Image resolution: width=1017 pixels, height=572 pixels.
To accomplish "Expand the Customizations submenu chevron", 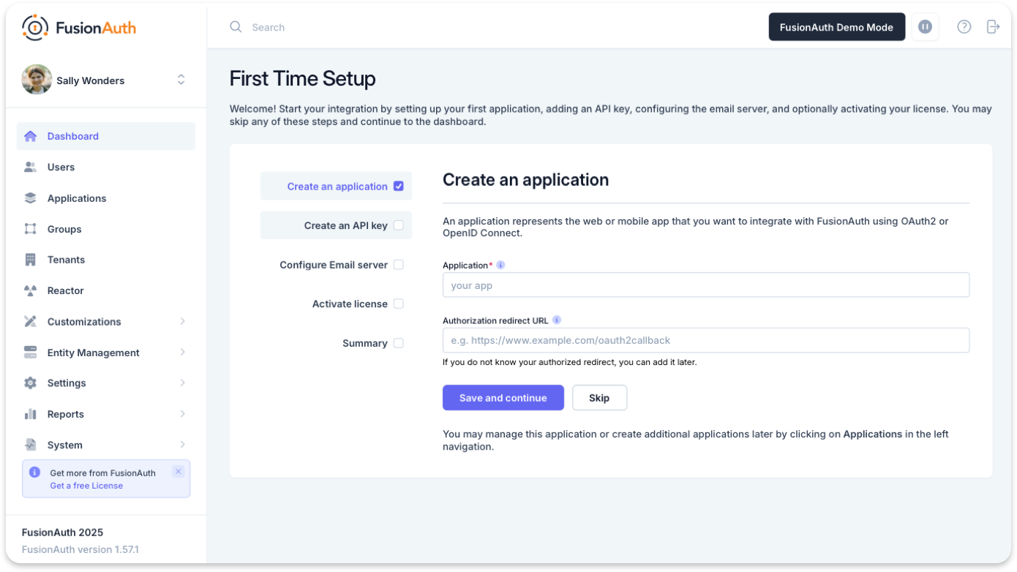I will coord(182,321).
